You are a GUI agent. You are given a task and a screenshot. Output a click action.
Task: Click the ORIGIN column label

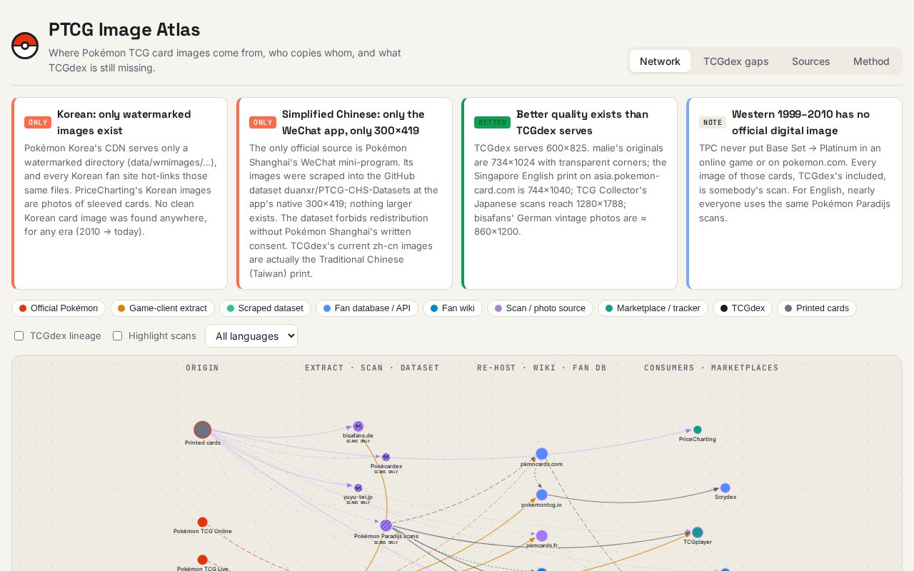202,368
